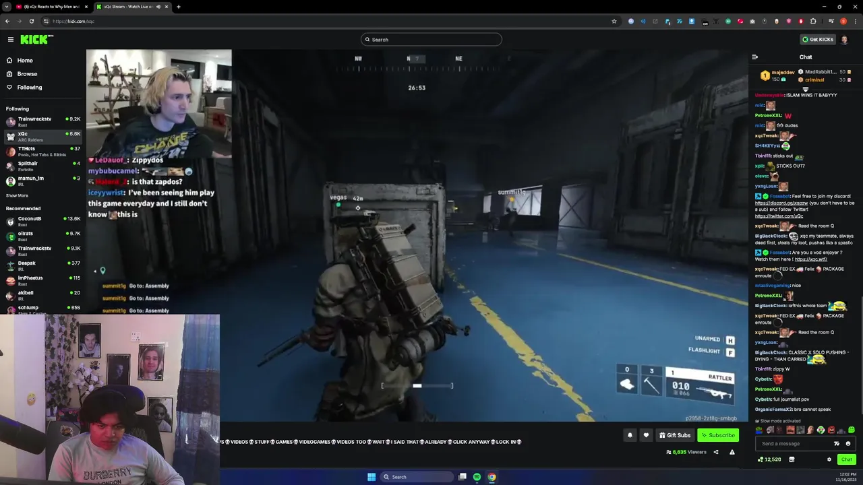Image resolution: width=863 pixels, height=485 pixels.
Task: Click the green Chat send button
Action: 847,459
